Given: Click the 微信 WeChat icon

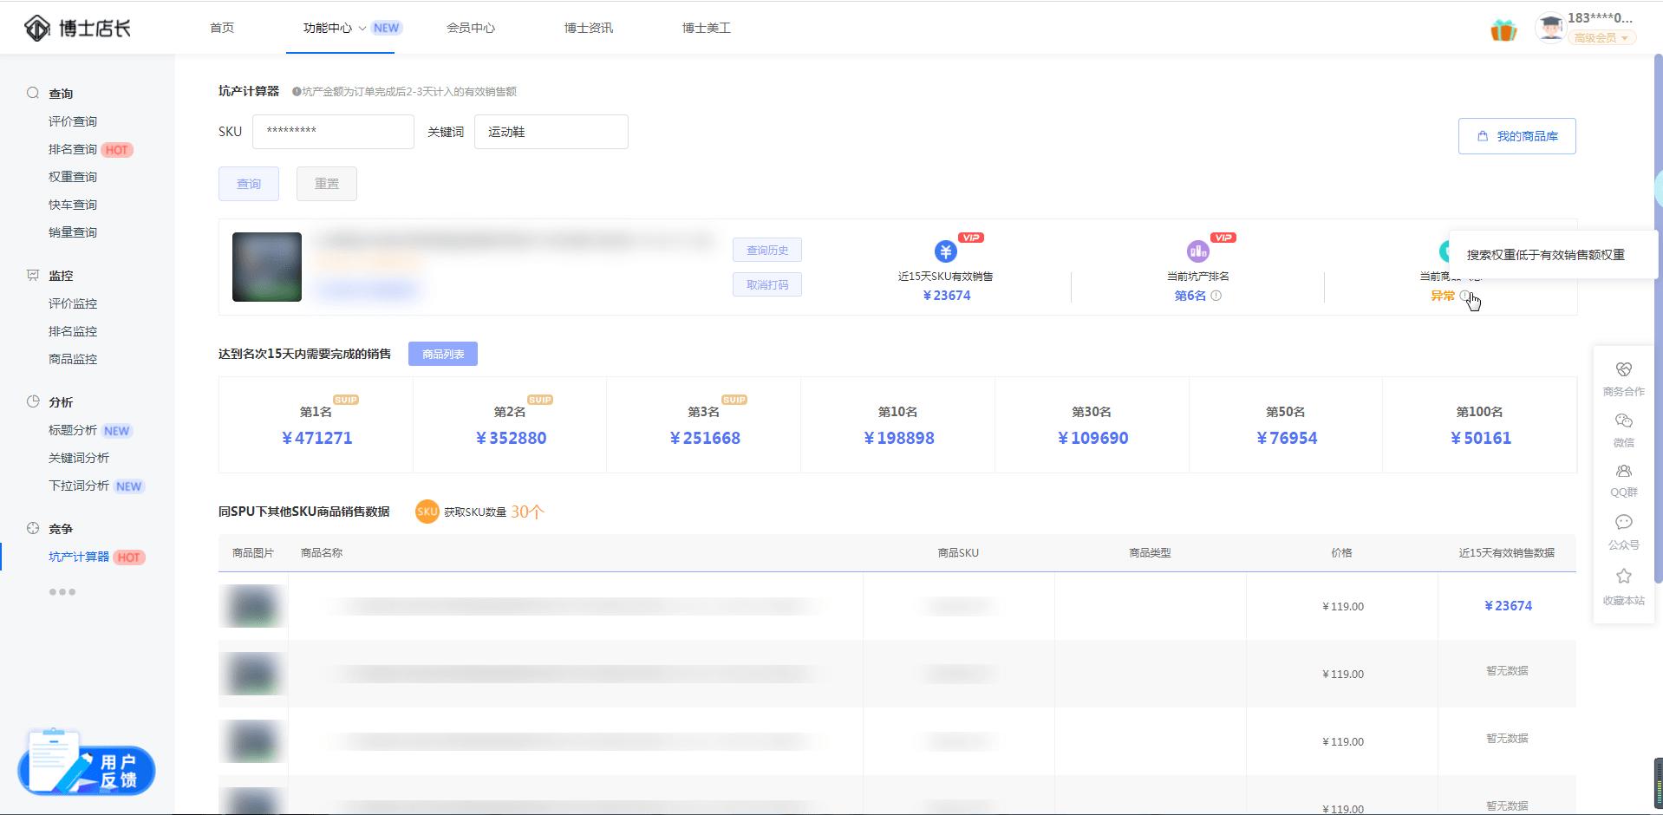Looking at the screenshot, I should pyautogui.click(x=1623, y=422).
